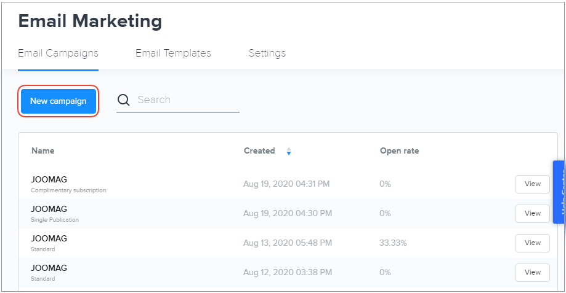Click the Created column header
The width and height of the screenshot is (566, 293).
pyautogui.click(x=259, y=151)
